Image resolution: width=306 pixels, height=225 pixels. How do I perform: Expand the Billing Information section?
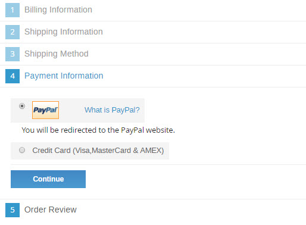click(58, 10)
